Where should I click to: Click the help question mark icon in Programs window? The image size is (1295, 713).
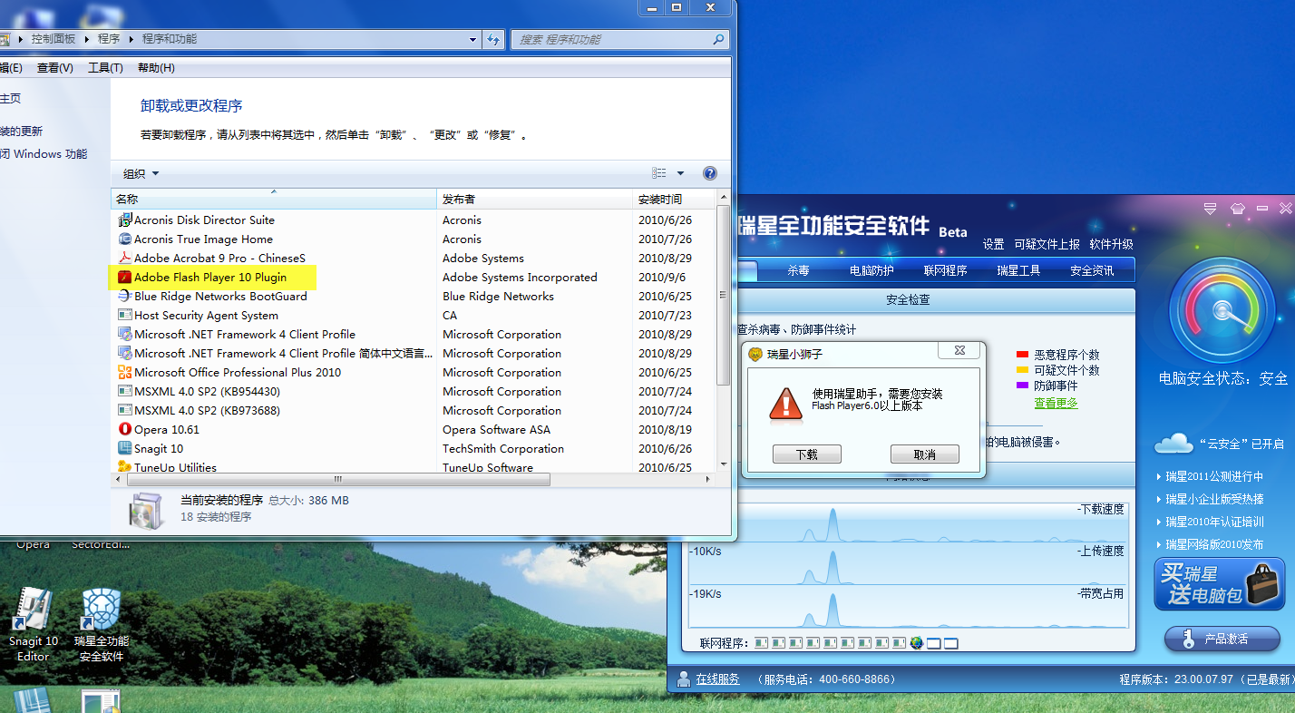point(710,173)
